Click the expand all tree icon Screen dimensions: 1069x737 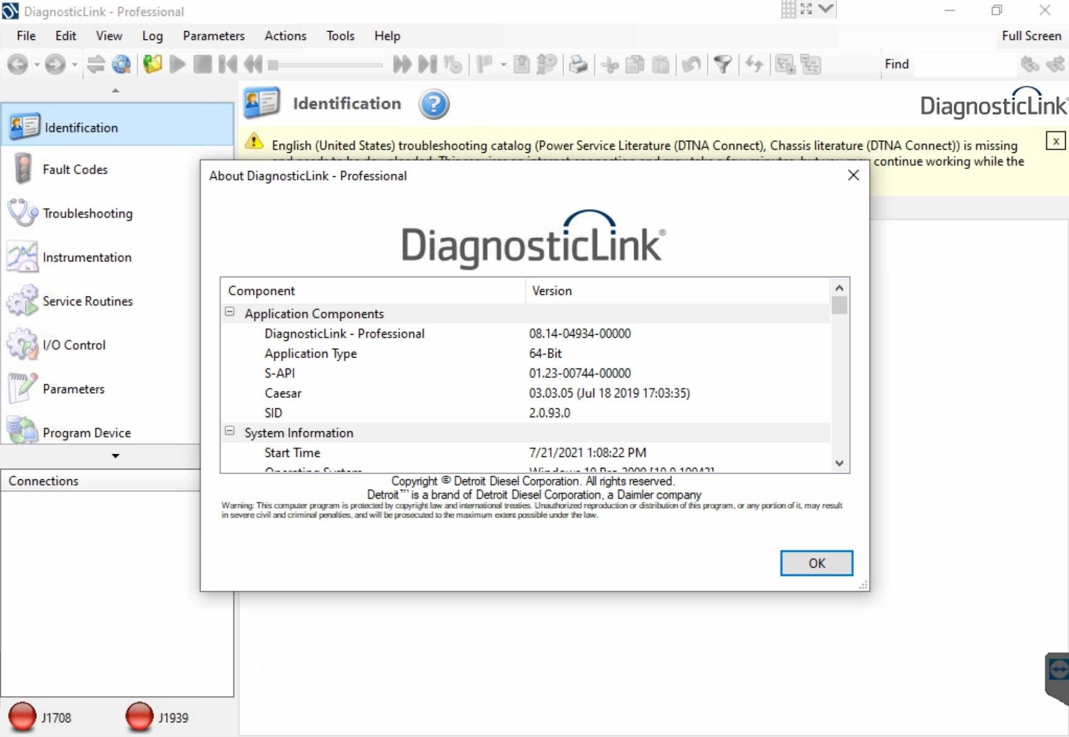(x=785, y=64)
